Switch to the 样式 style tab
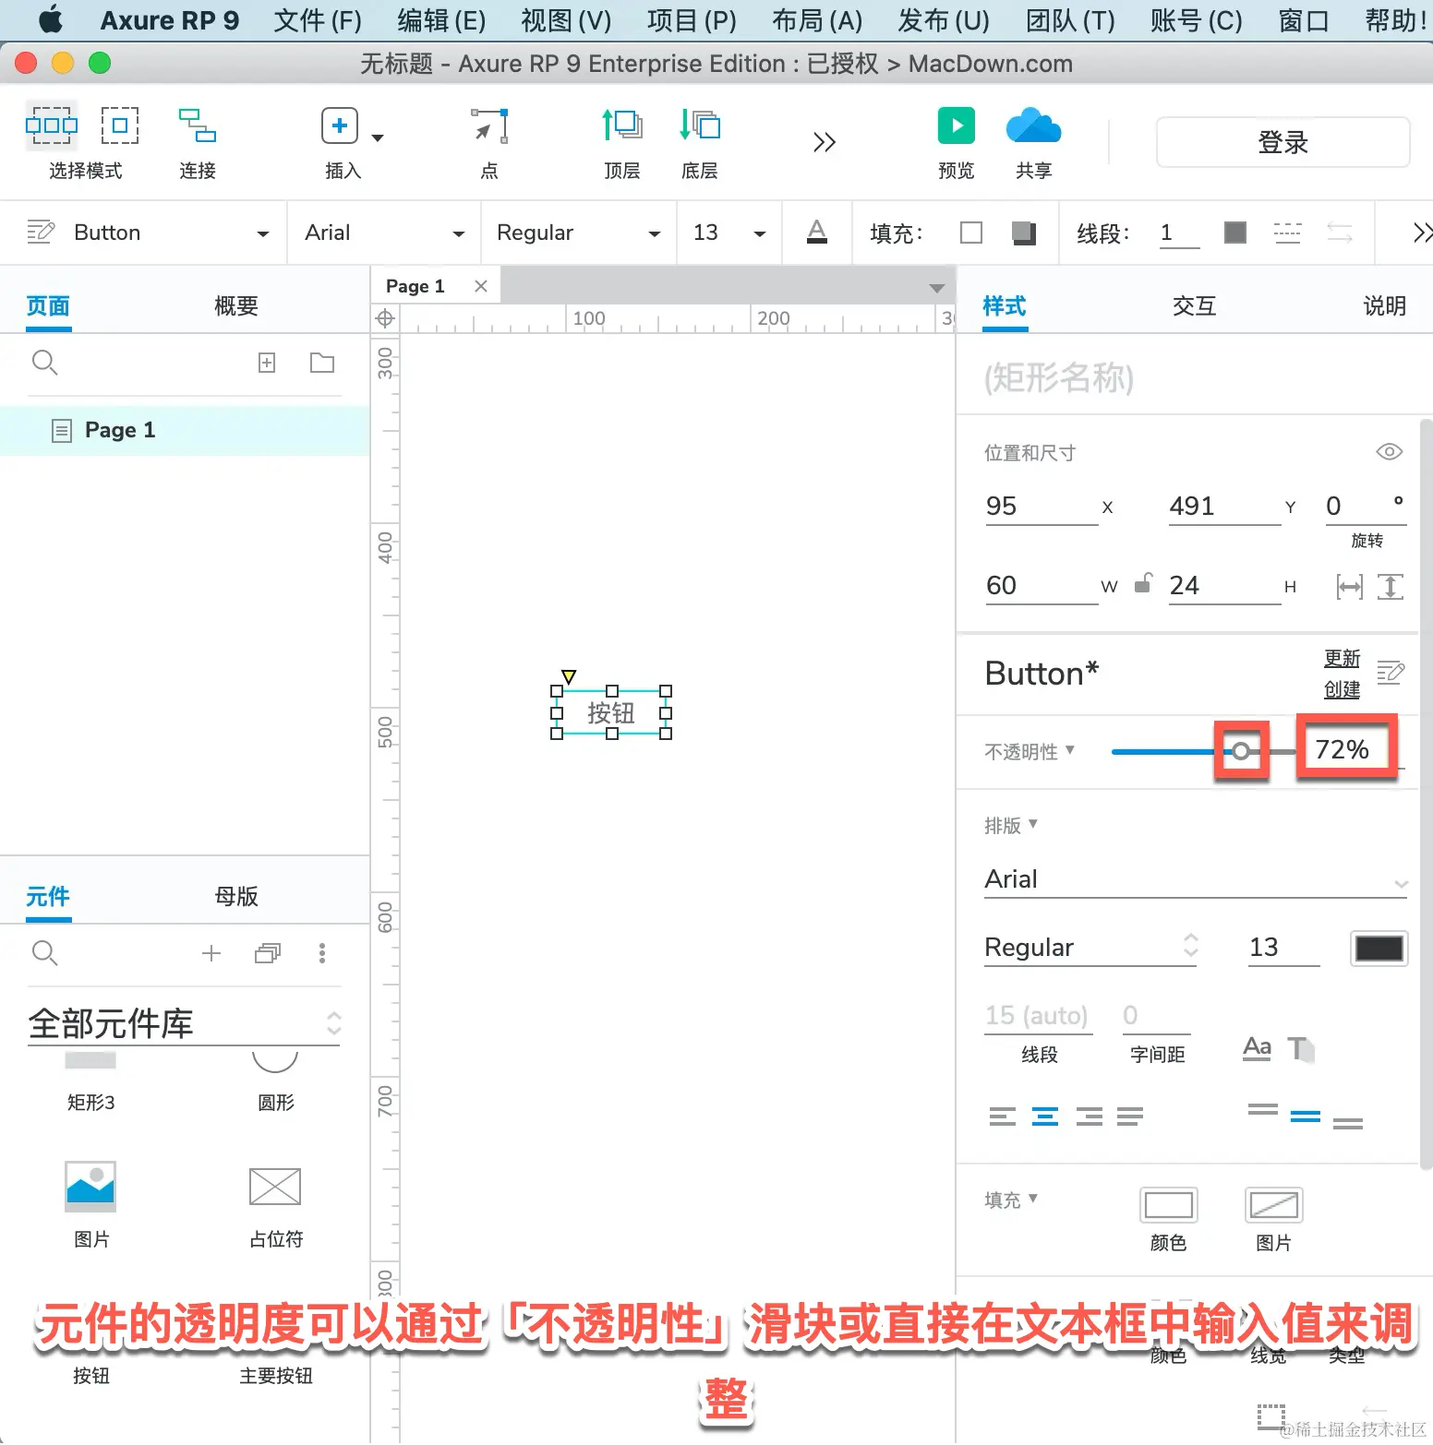Image resolution: width=1433 pixels, height=1445 pixels. coord(1005,306)
